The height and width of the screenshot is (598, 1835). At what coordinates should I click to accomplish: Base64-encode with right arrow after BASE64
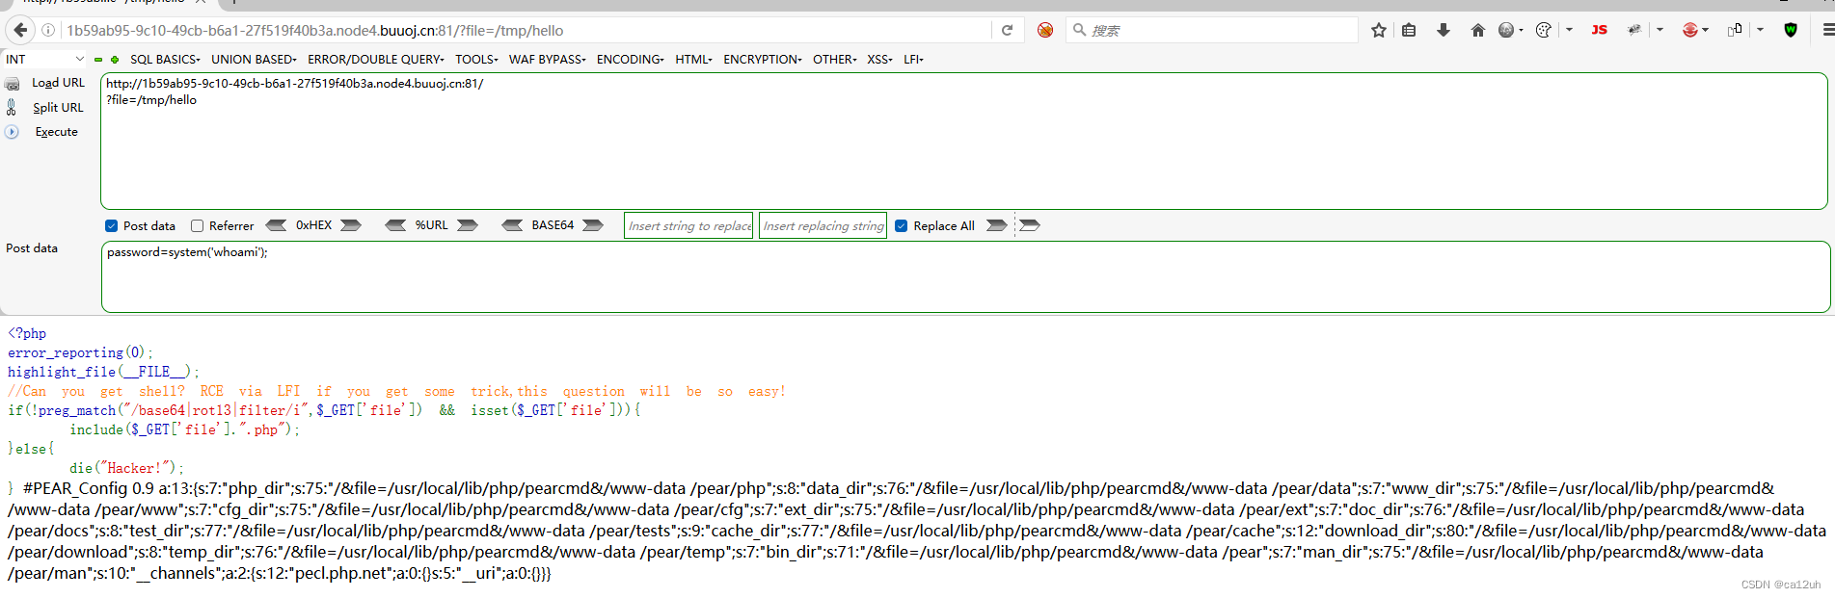point(593,225)
